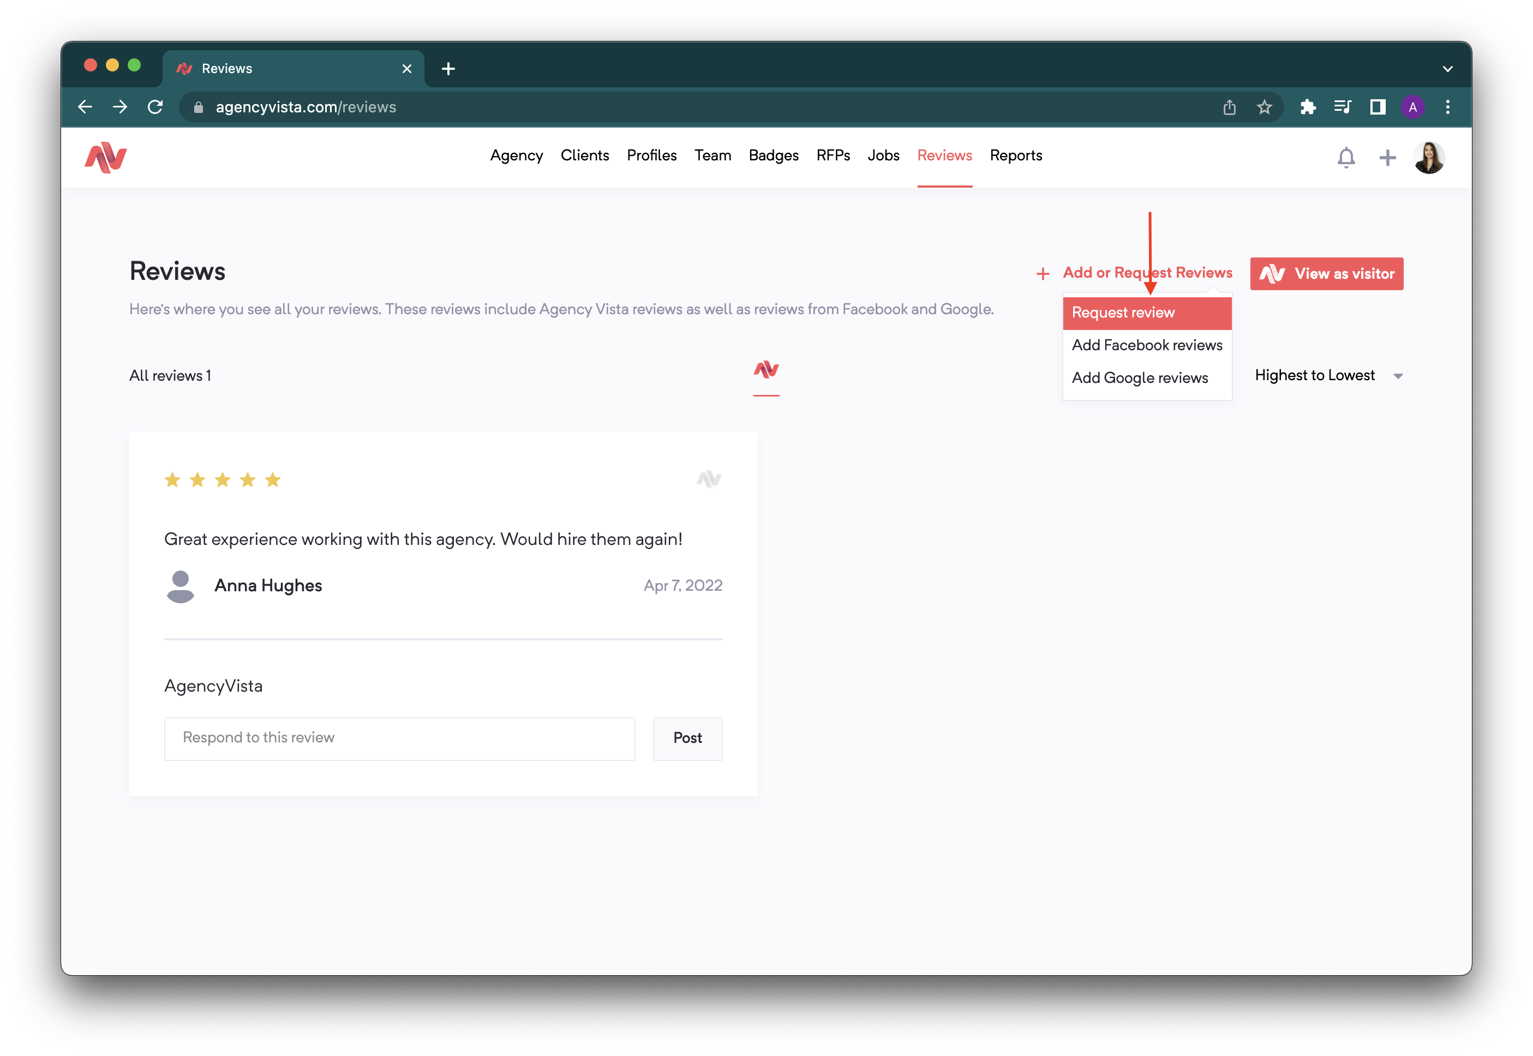Click the AgencyVista responder label
Viewport: 1533px width, 1056px height.
point(213,686)
